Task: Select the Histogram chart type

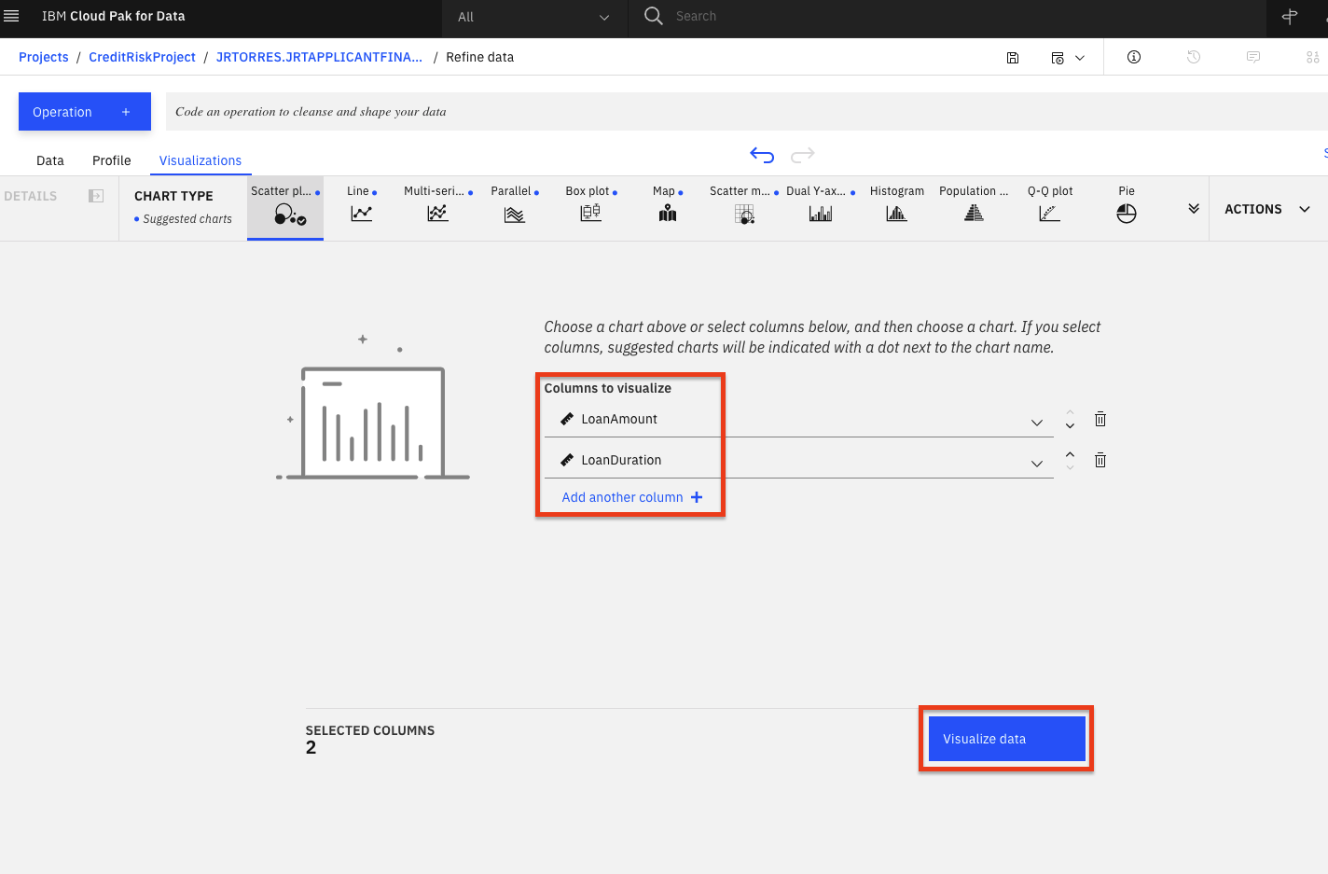Action: pos(897,205)
